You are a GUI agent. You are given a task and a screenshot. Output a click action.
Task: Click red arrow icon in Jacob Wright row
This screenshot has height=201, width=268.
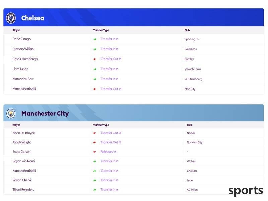click(95, 142)
